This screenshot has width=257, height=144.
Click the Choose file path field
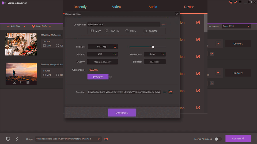124,25
